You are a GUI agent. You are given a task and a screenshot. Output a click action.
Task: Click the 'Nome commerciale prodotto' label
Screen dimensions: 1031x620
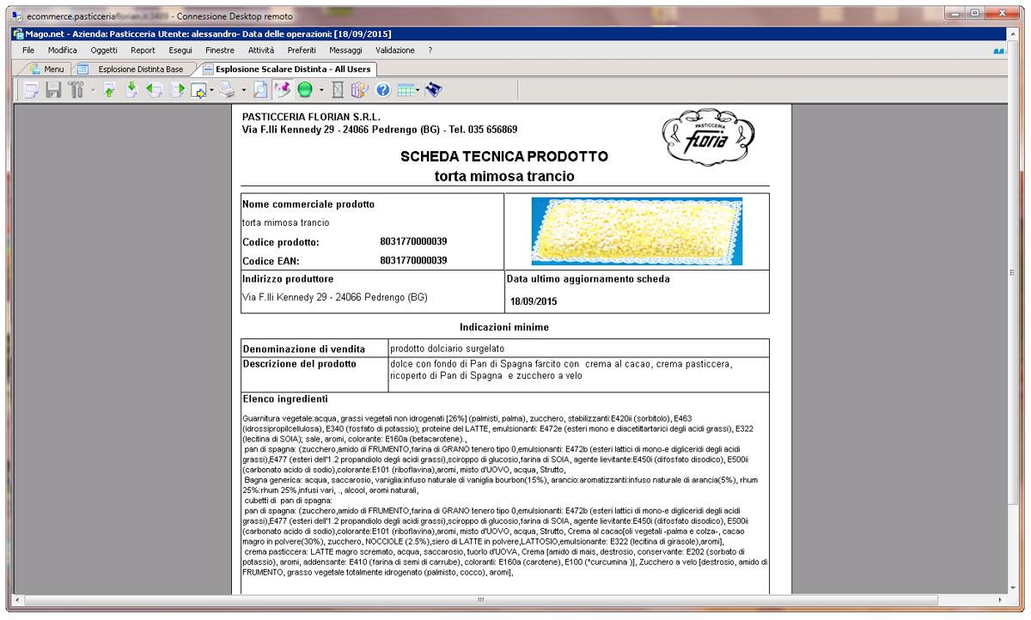[308, 204]
